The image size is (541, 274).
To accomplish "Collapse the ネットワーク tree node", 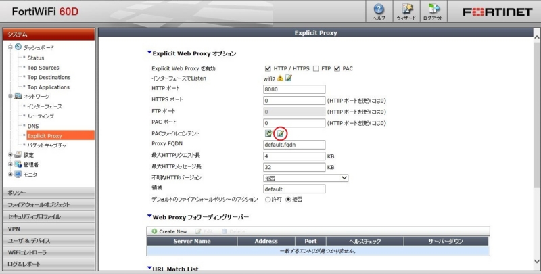I will (10, 96).
